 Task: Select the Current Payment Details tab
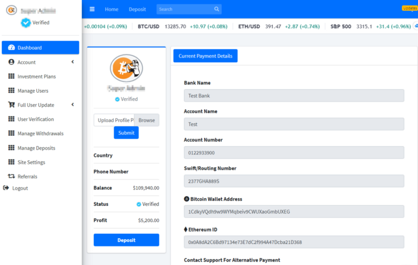point(205,56)
